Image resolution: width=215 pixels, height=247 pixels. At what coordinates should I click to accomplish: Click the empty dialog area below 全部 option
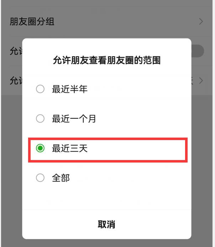coord(107,198)
